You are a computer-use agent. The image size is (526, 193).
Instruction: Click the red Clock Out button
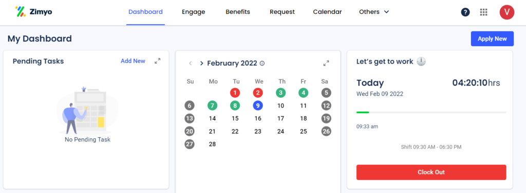(x=431, y=172)
